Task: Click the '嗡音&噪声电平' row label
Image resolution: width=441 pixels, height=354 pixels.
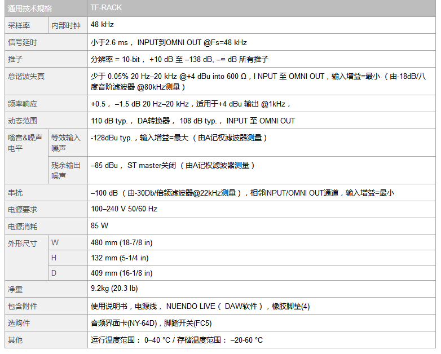Action: (25, 143)
